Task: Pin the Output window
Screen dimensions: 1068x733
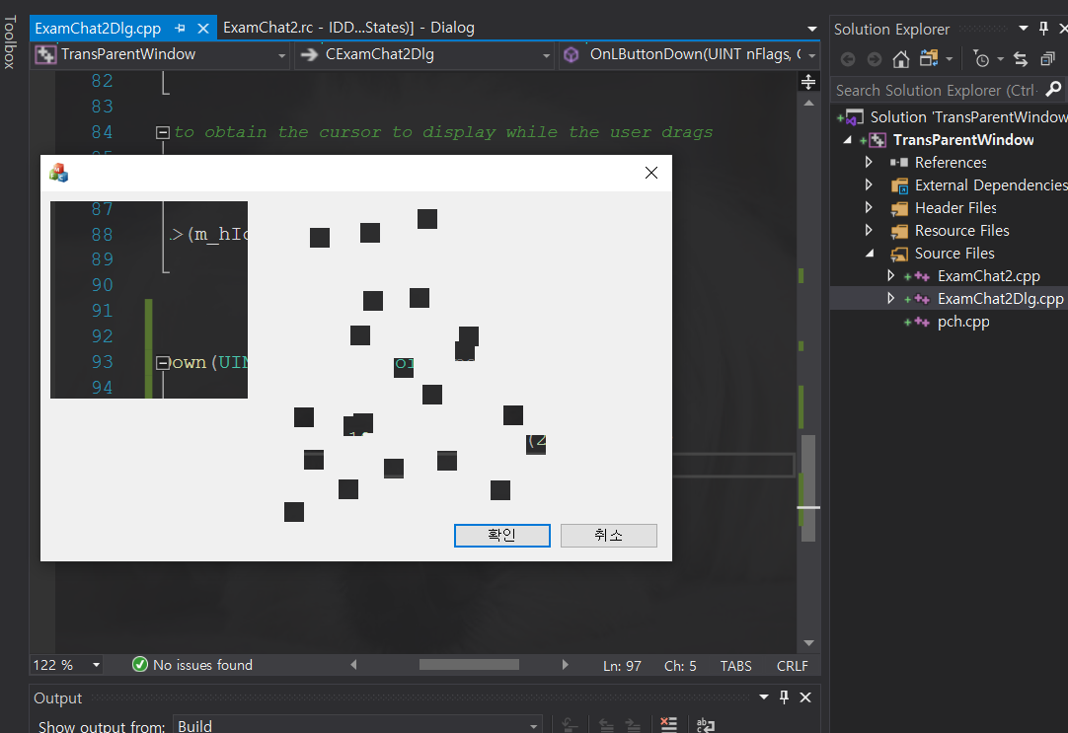Action: pyautogui.click(x=784, y=697)
